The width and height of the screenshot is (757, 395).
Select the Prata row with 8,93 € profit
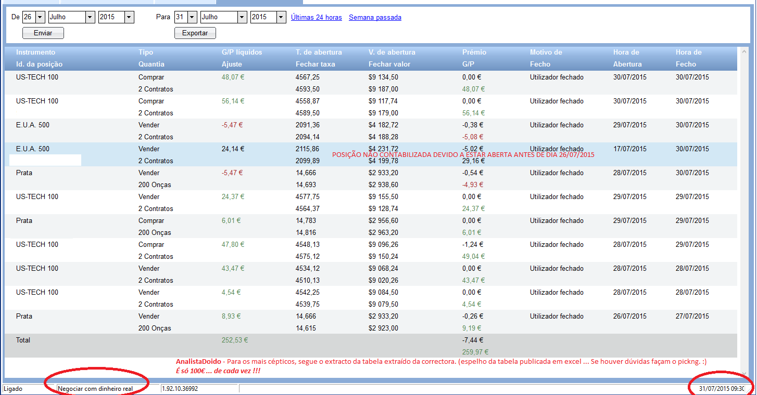(24, 317)
